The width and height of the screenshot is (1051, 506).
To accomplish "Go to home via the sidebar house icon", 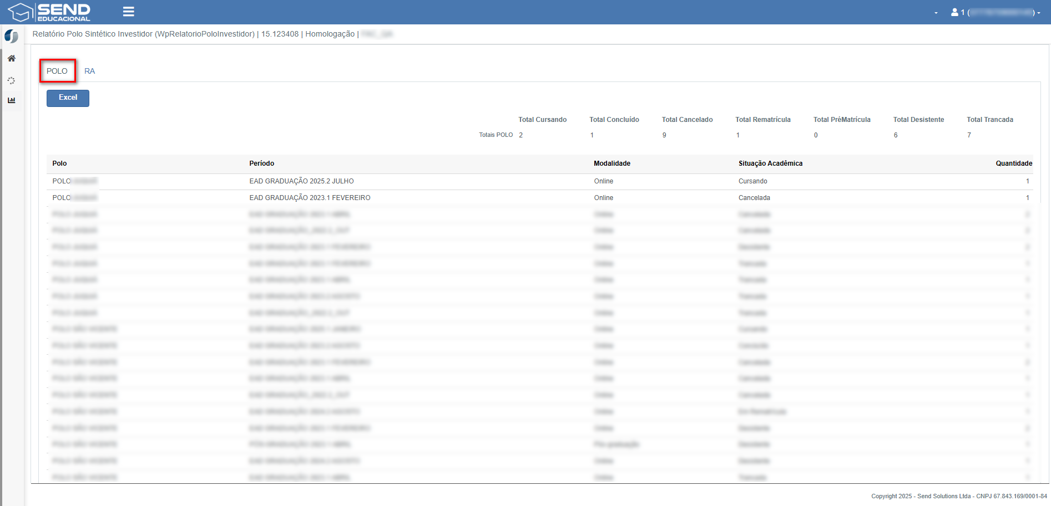I will click(x=11, y=59).
